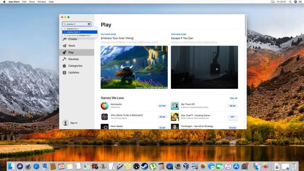Open the Window menu
304x171 pixels.
click(42, 2)
